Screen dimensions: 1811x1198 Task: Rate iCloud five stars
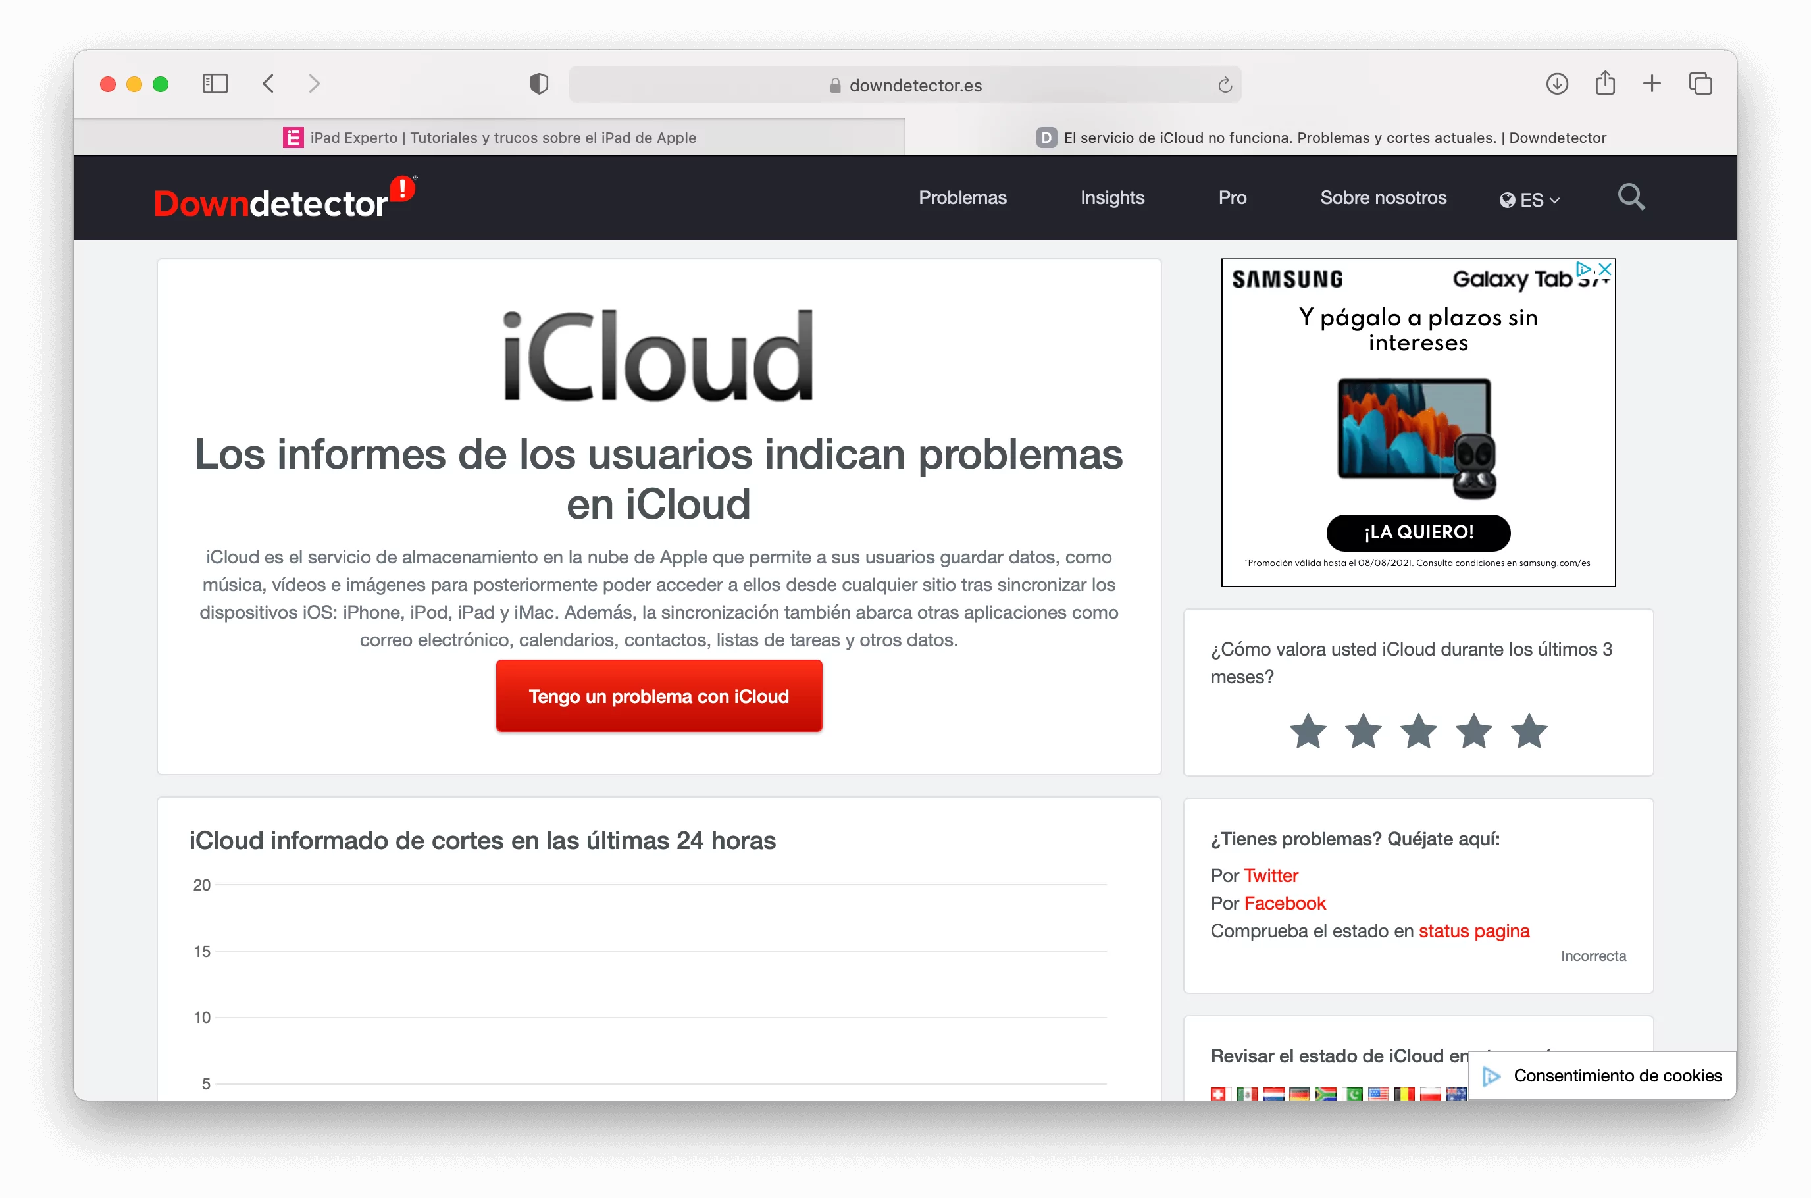tap(1529, 731)
